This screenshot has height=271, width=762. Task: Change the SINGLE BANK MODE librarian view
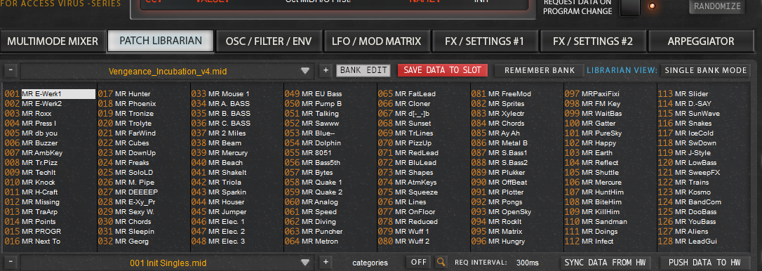click(x=706, y=70)
